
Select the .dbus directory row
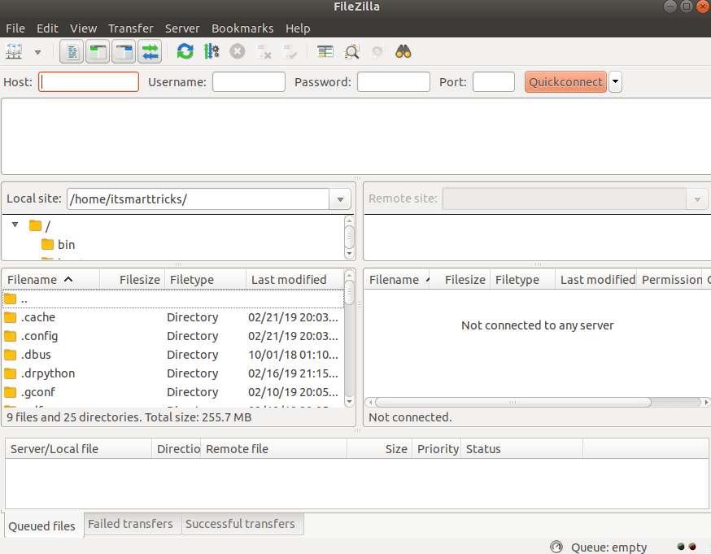(x=173, y=355)
